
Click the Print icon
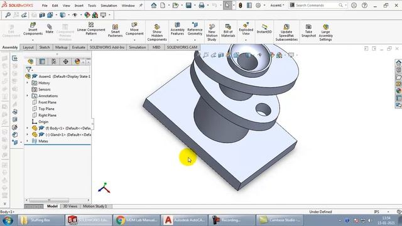click(x=202, y=5)
